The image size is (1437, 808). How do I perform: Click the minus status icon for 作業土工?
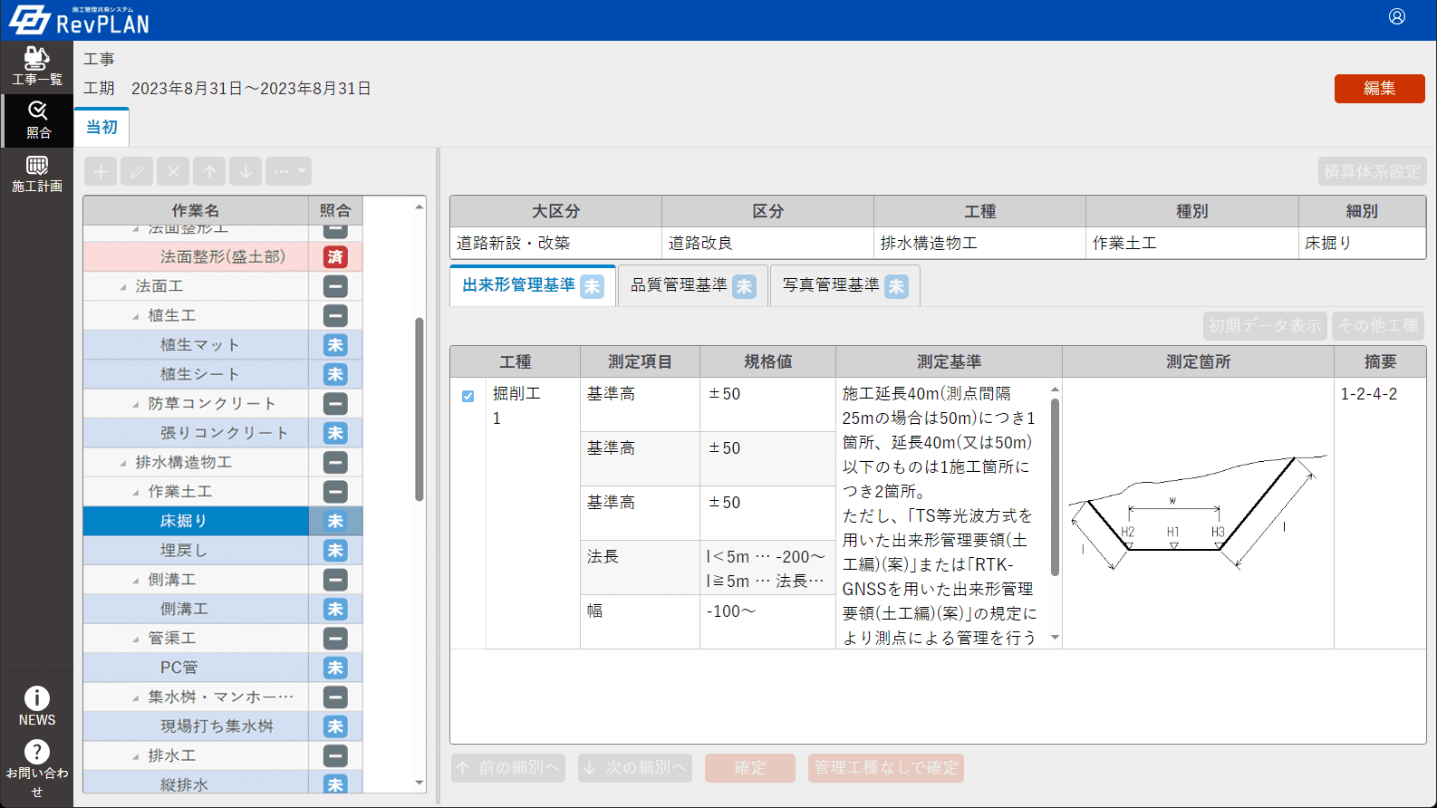click(x=335, y=492)
